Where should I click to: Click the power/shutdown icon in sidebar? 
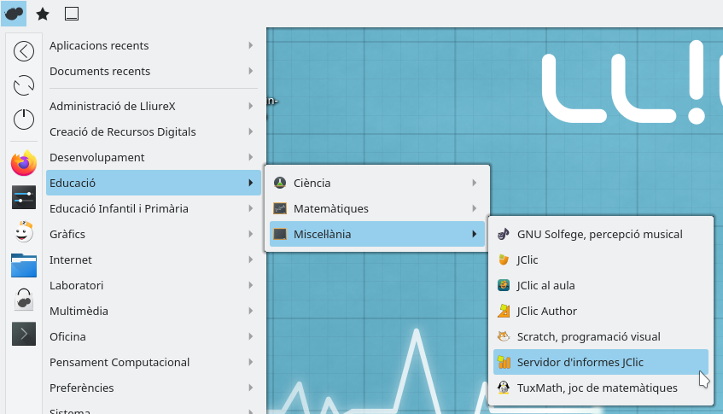pyautogui.click(x=24, y=119)
